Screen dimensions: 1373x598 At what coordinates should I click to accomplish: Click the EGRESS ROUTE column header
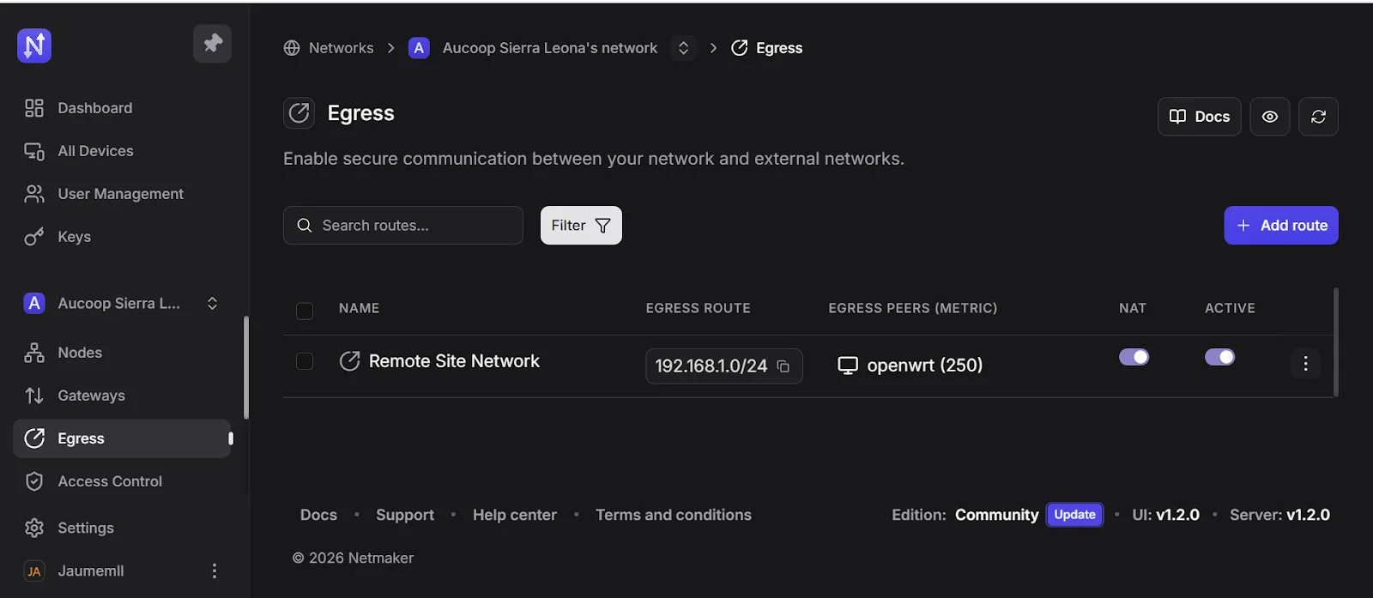(x=698, y=308)
